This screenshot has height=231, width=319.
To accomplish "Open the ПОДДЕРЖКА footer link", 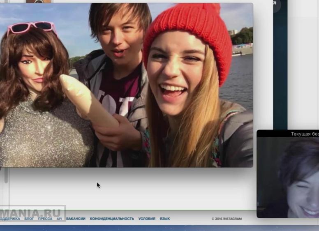I will pyautogui.click(x=9, y=219).
